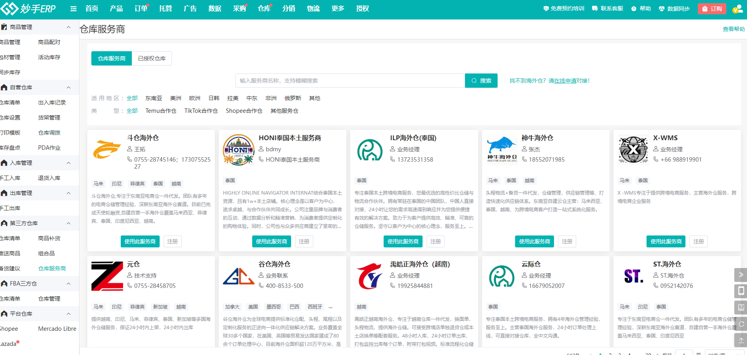Click the floating double-arrow collapse icon
This screenshot has width=747, height=355.
741,275
